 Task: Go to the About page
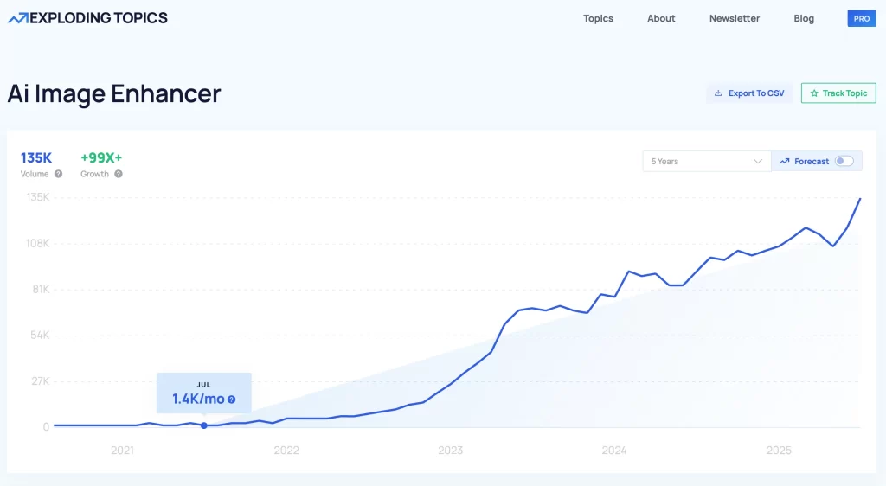tap(661, 18)
